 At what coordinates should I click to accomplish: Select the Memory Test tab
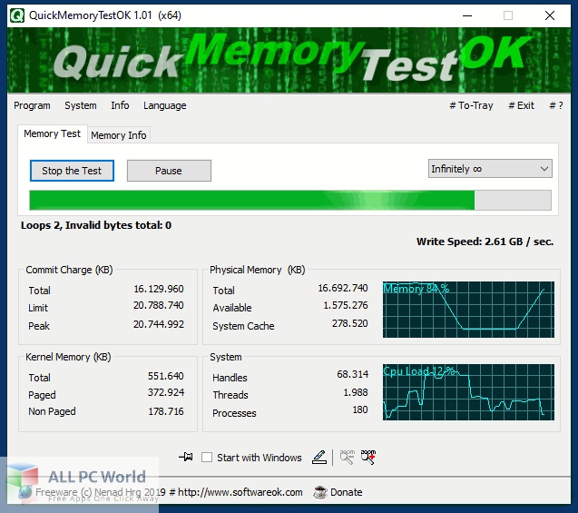pos(52,133)
